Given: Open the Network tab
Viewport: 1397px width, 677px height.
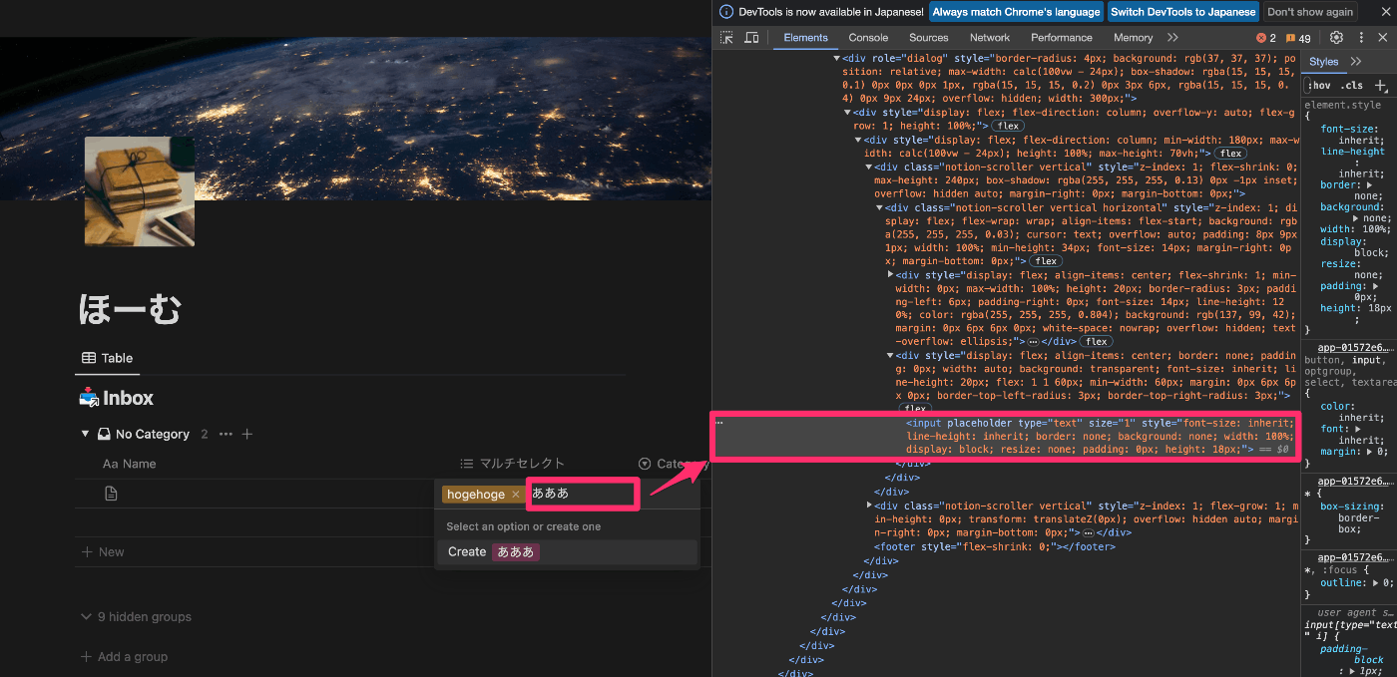Looking at the screenshot, I should coord(990,38).
